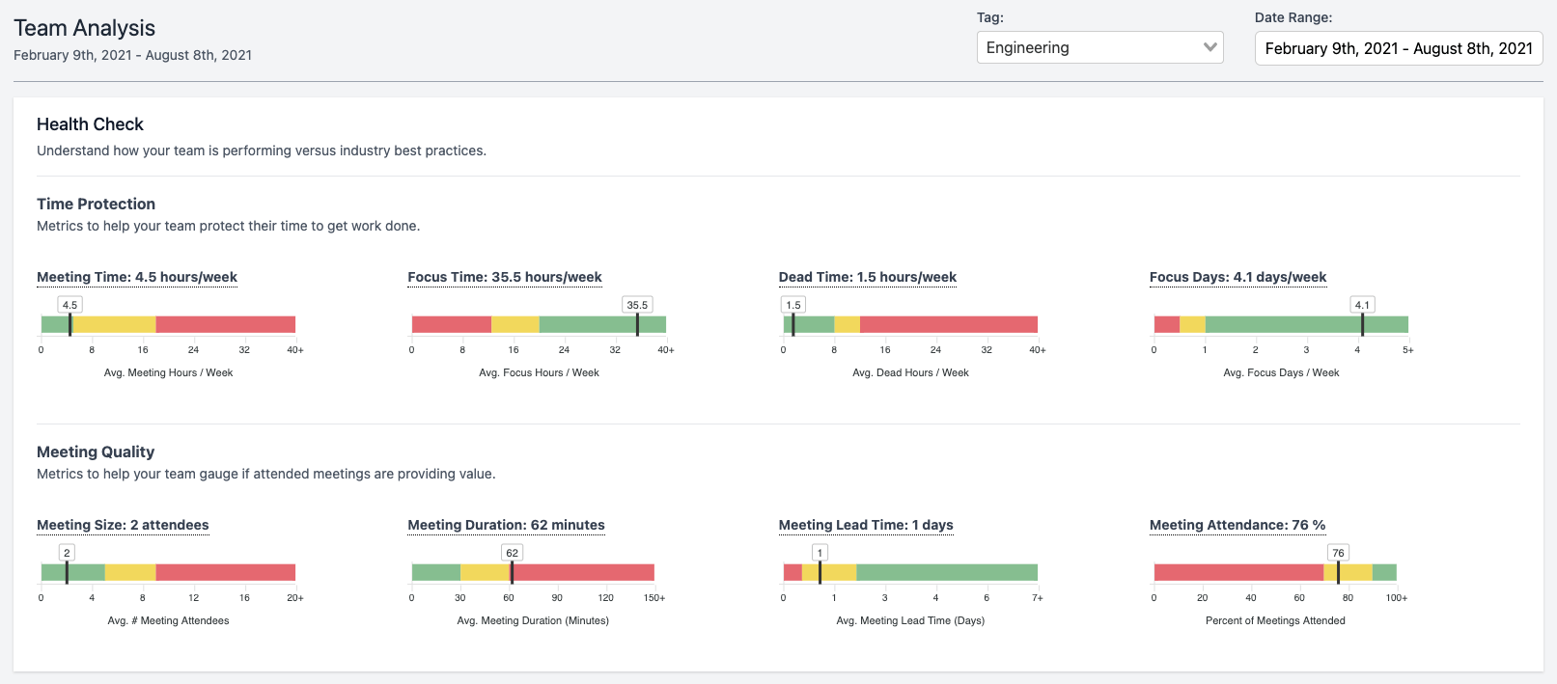Click the 35.5 marker on Focus Time gauge
The width and height of the screenshot is (1557, 684).
(637, 305)
